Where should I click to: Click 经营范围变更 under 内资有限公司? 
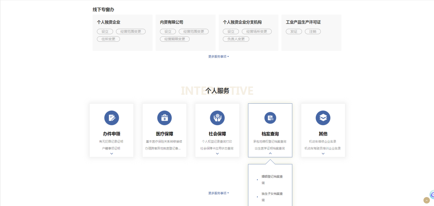194,31
